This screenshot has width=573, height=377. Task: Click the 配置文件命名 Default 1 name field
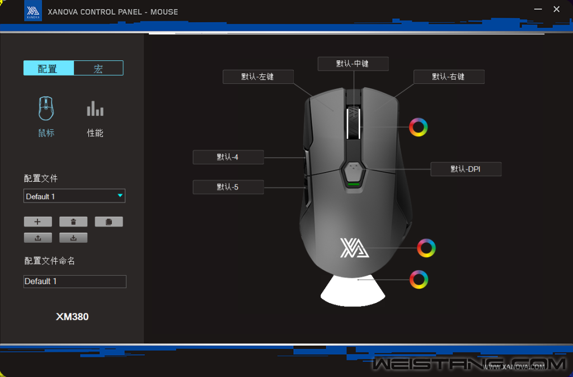click(x=75, y=282)
